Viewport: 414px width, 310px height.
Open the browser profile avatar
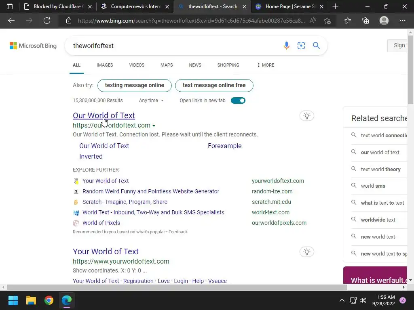[x=384, y=21]
